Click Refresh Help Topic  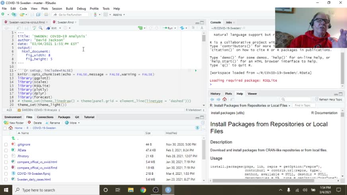(x=328, y=99)
